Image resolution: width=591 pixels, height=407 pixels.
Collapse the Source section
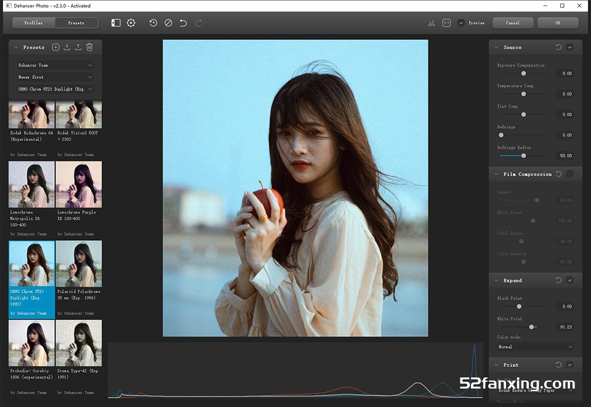click(x=496, y=47)
